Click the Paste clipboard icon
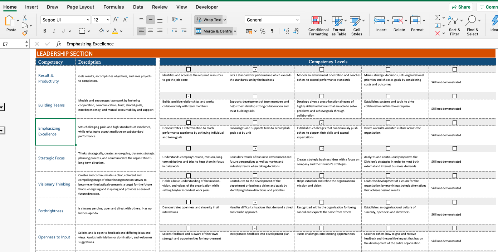Screen dimensions: 498x252 (10, 21)
